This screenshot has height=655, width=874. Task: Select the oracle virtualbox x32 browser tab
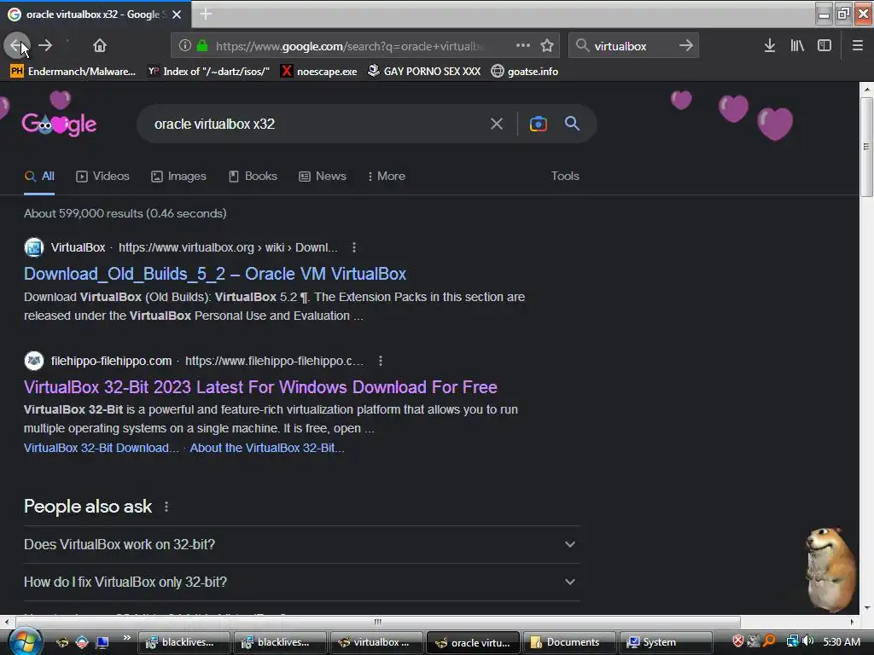point(96,14)
